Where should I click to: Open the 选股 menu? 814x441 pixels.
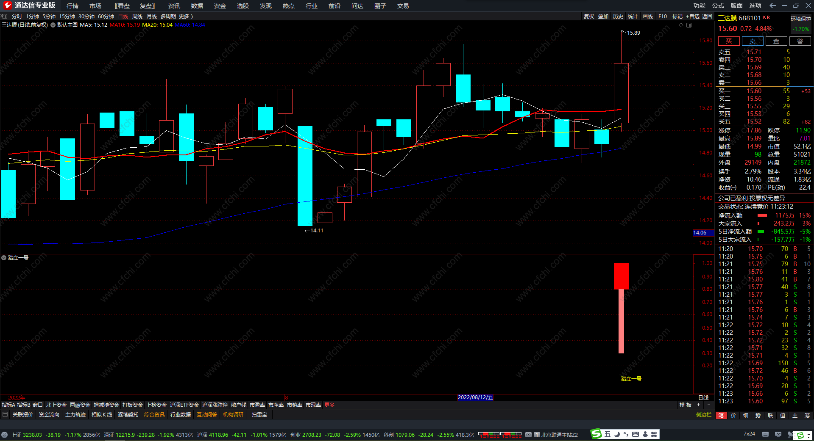[x=243, y=6]
